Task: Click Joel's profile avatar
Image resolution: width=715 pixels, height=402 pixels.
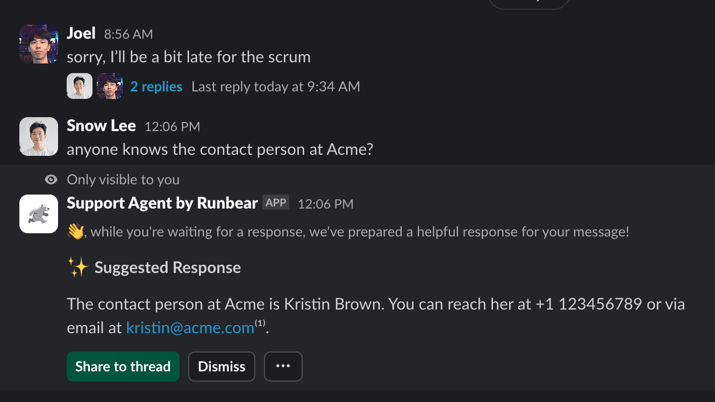Action: click(39, 44)
